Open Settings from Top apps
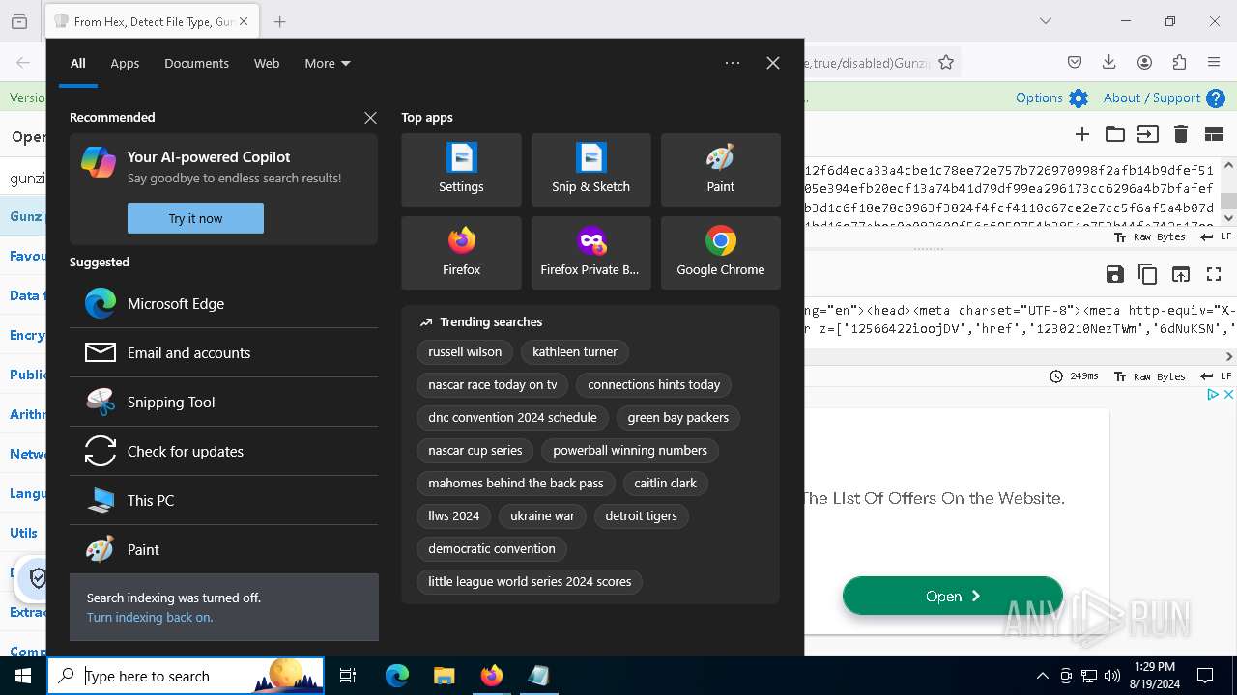The width and height of the screenshot is (1237, 695). 461,170
